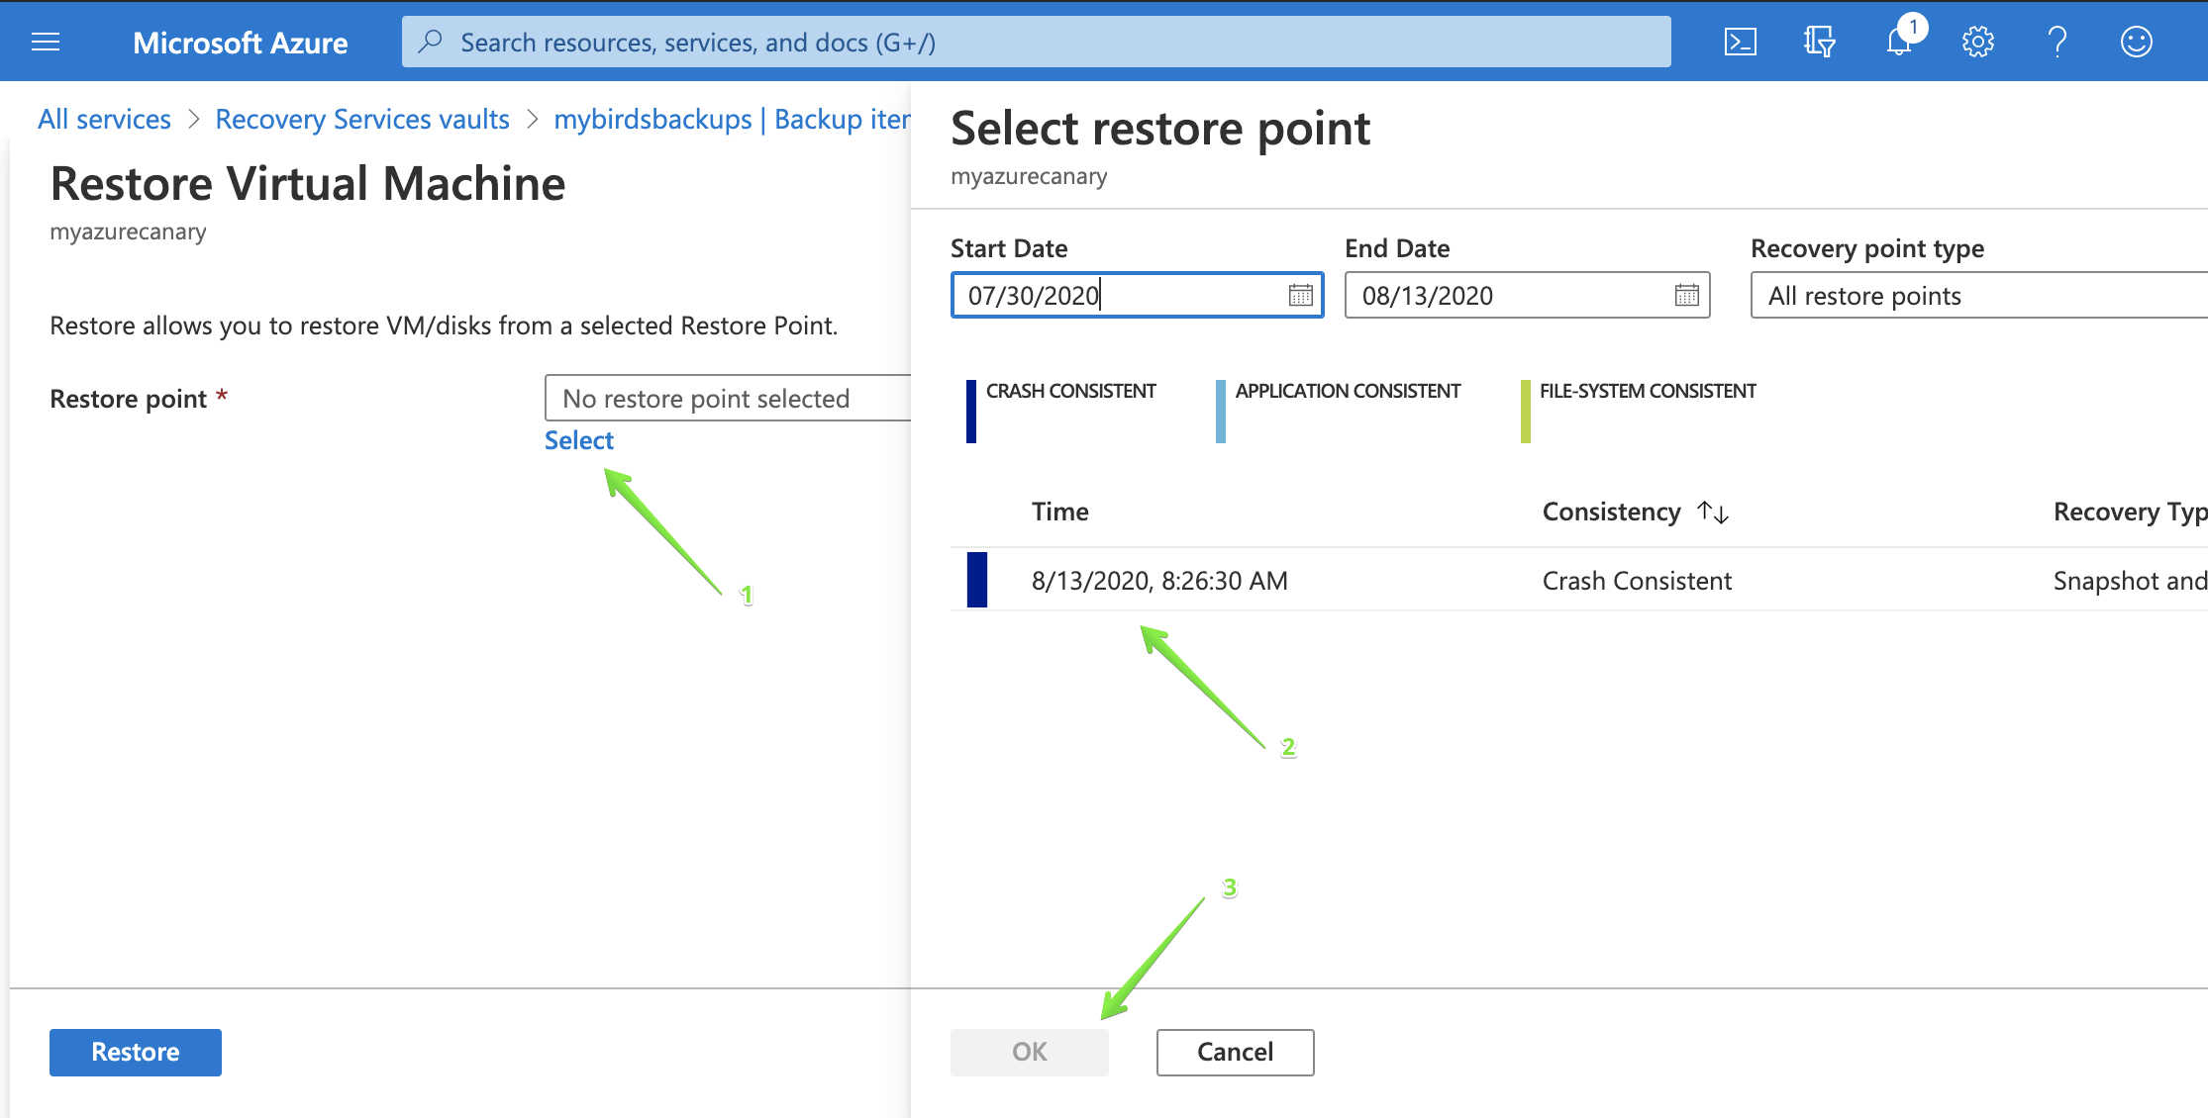Open the Directory and subscription filter

(x=1819, y=42)
